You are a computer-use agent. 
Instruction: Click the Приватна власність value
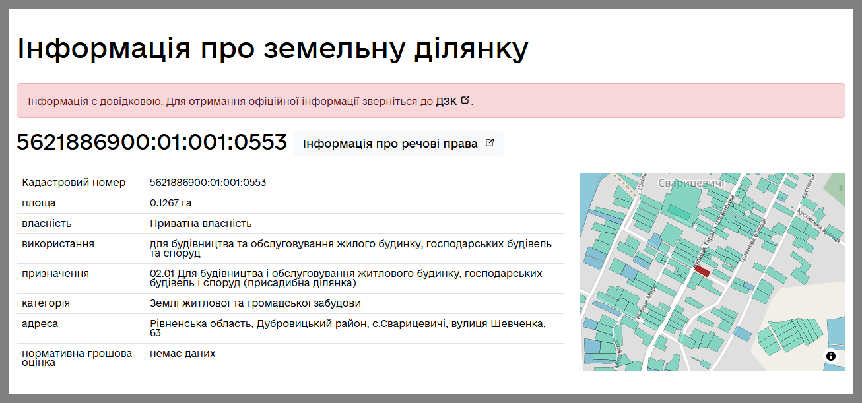tap(201, 224)
